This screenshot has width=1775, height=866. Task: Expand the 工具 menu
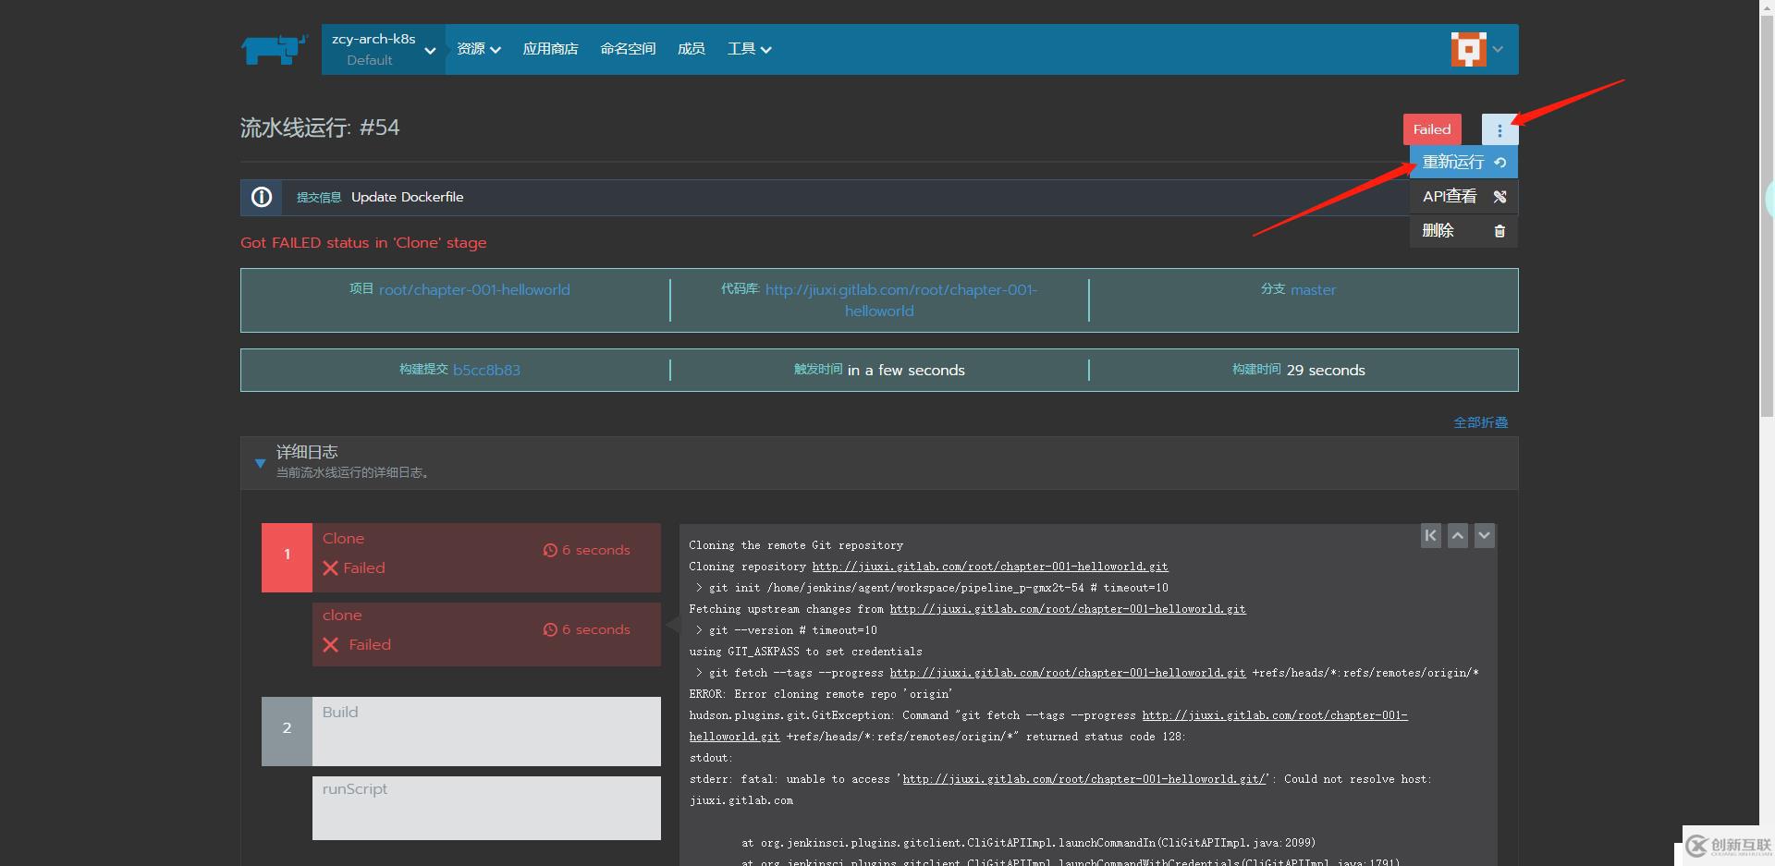pos(749,49)
